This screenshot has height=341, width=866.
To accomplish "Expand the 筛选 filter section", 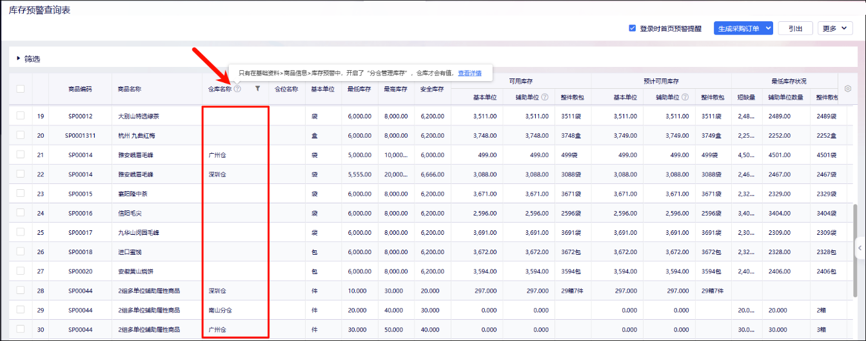I will (28, 59).
